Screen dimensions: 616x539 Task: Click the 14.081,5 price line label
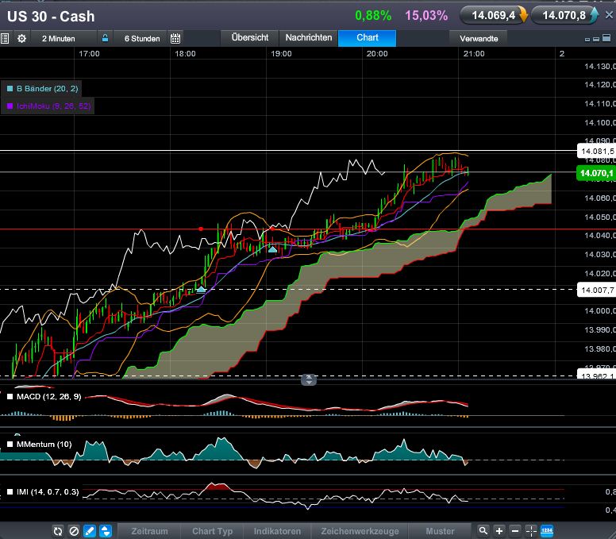596,152
